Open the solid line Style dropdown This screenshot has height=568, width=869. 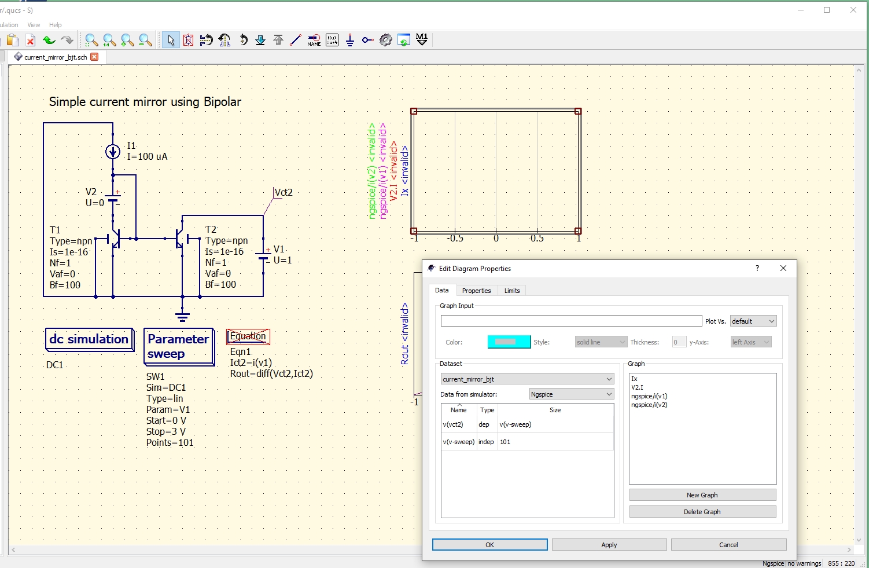pos(601,342)
